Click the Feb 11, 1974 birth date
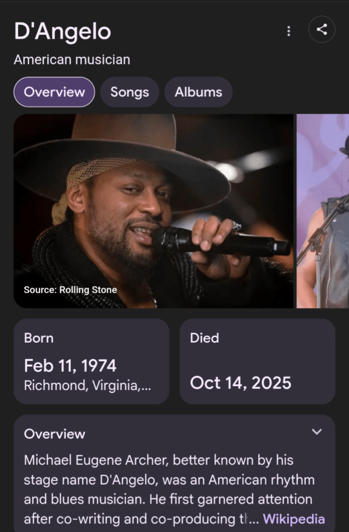Screen dimensions: 349x532 tap(70, 366)
